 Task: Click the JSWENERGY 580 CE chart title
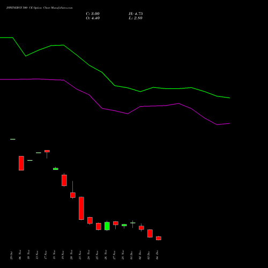(x=39, y=8)
